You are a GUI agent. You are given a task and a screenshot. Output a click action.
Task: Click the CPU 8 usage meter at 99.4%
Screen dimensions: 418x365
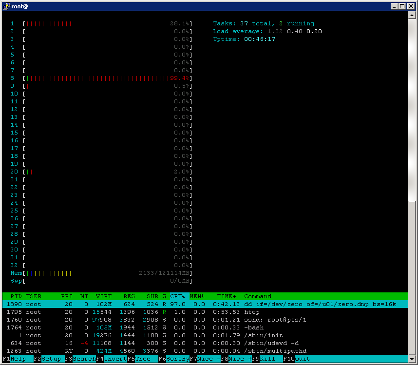pos(108,78)
